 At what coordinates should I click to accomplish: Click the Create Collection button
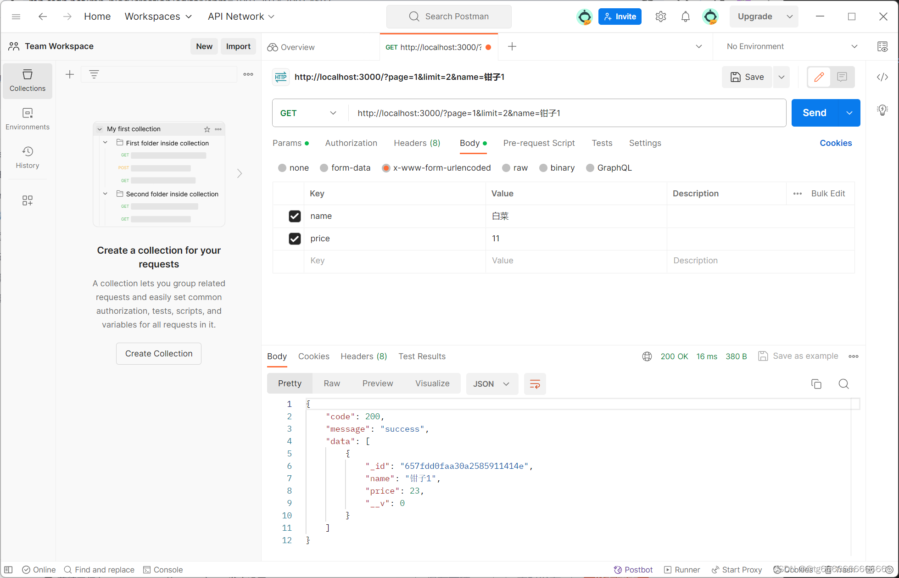[159, 354]
